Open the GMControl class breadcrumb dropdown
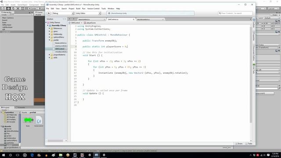281x158 pixels. pos(75,23)
